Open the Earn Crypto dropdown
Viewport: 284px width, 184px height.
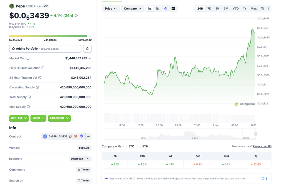click(59, 118)
